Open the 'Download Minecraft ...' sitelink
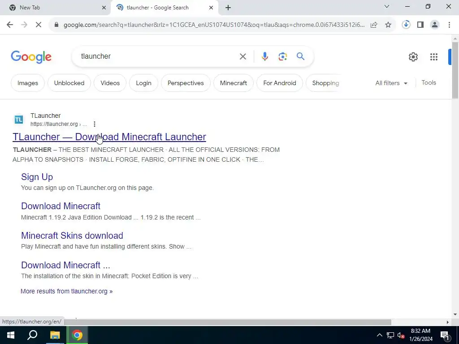459x344 pixels. point(65,265)
